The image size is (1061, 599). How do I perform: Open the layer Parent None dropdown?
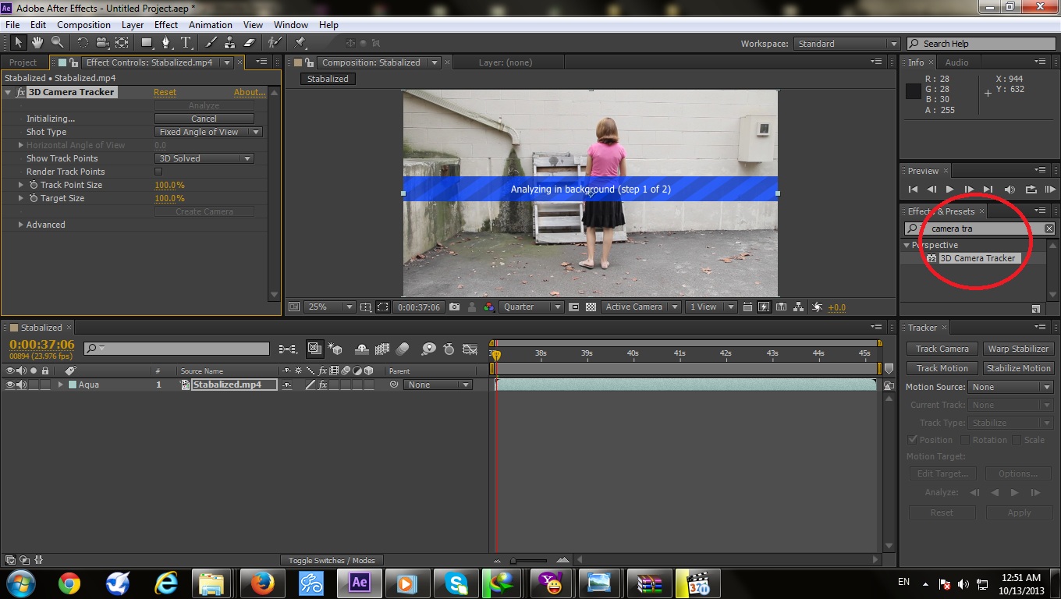438,385
